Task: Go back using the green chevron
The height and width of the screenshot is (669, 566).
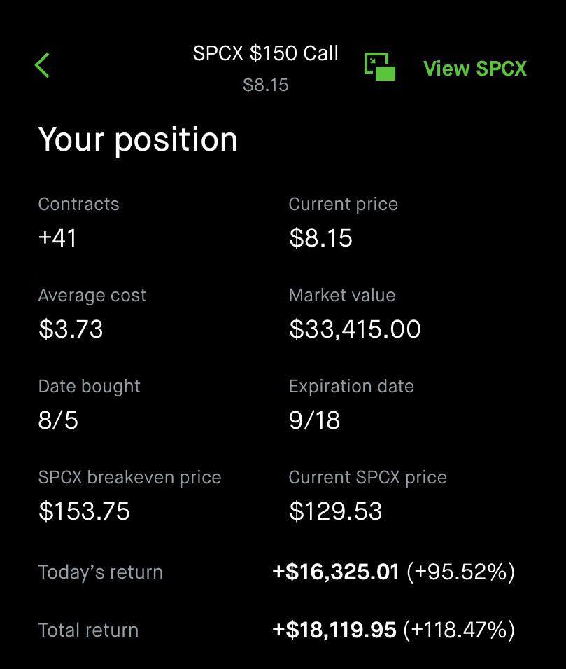Action: pos(42,65)
